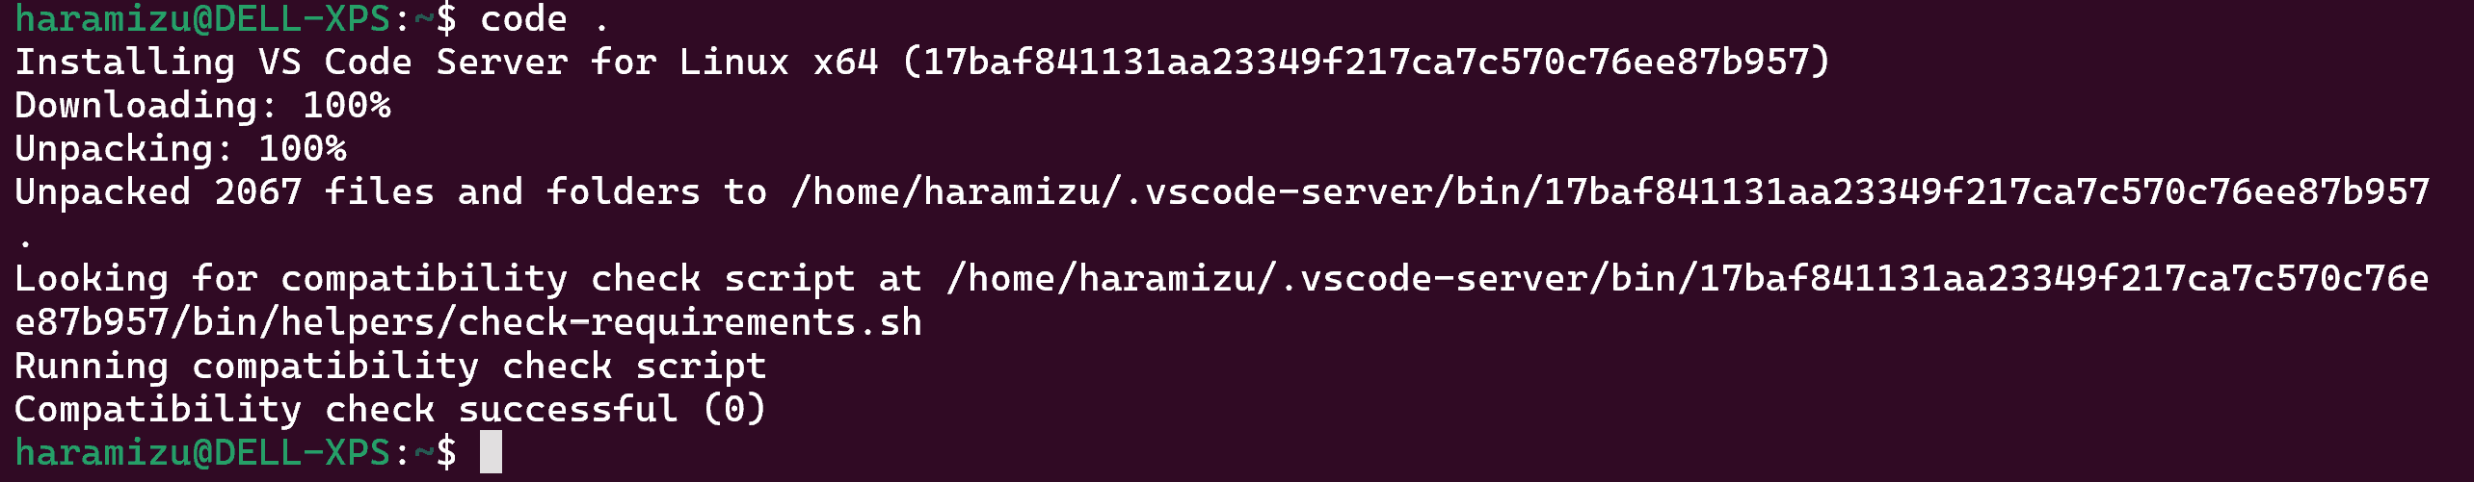Click the 100% value after Unpacking

pos(302,148)
